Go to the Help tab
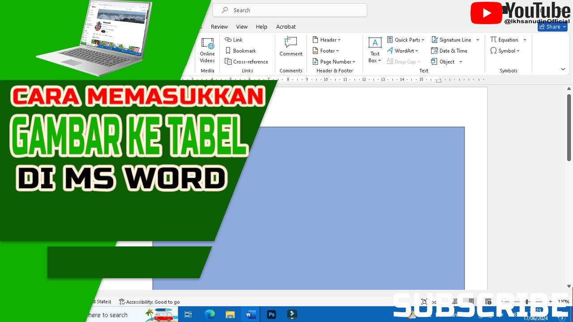The image size is (573, 322). pyautogui.click(x=261, y=27)
